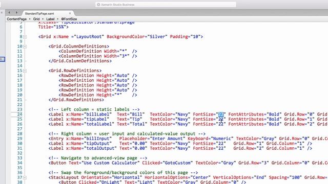Click ColumnDefinition Width="*" on line 11
The width and height of the screenshot is (328, 184).
tap(98, 51)
